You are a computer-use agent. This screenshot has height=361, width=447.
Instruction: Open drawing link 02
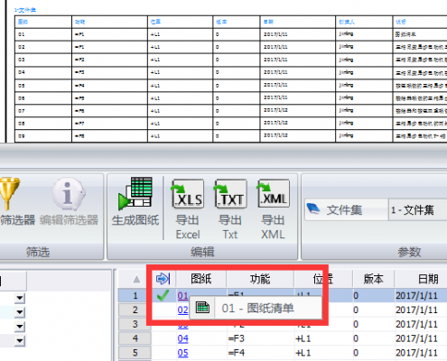click(182, 310)
